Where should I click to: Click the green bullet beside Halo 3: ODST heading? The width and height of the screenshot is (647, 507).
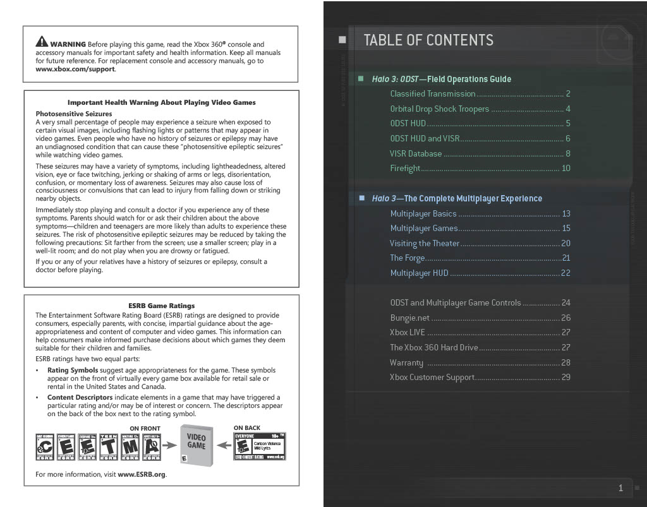(361, 79)
